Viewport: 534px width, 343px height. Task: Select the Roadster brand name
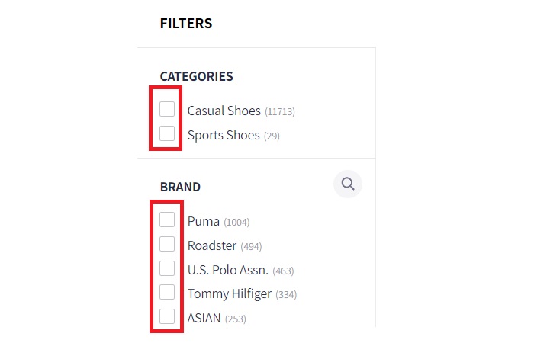(211, 246)
